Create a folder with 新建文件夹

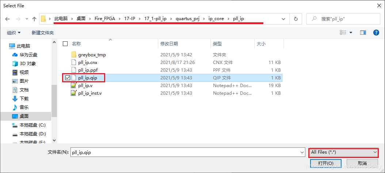[x=43, y=33]
